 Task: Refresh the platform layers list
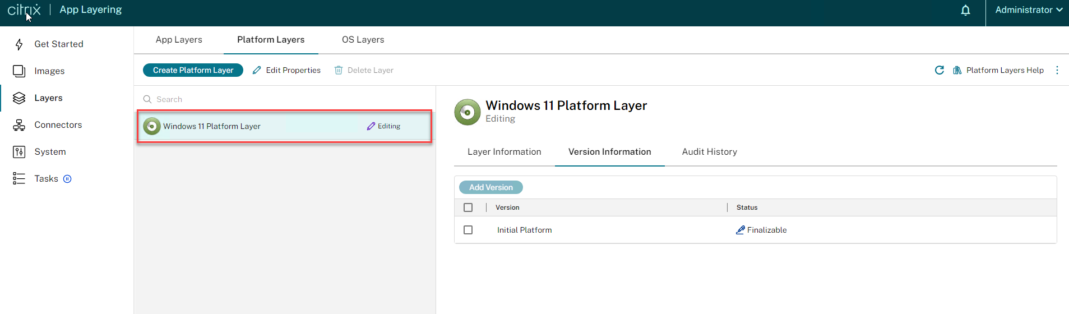coord(940,70)
